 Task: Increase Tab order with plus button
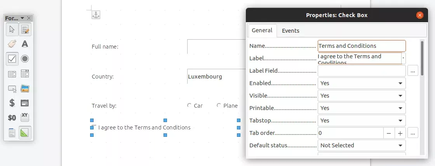click(x=400, y=133)
